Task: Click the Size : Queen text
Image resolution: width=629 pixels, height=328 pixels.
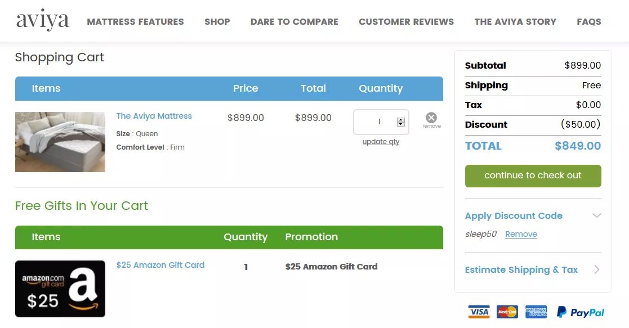Action: tap(137, 134)
